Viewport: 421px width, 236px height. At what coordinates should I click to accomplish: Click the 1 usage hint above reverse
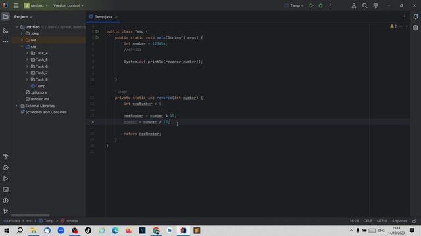point(121,92)
